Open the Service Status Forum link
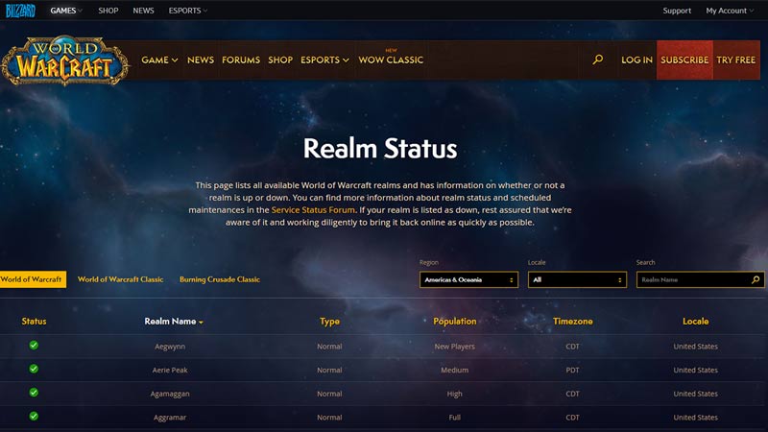Viewport: 768px width, 432px height. tap(314, 209)
